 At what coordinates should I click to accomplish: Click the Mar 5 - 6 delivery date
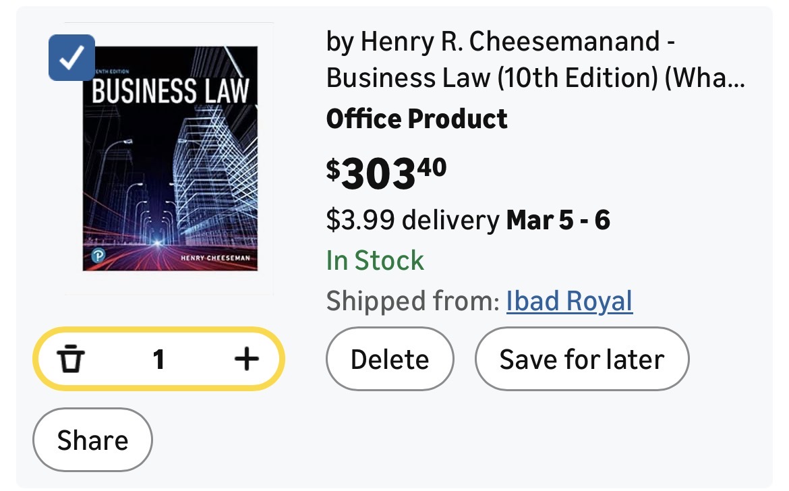click(558, 220)
